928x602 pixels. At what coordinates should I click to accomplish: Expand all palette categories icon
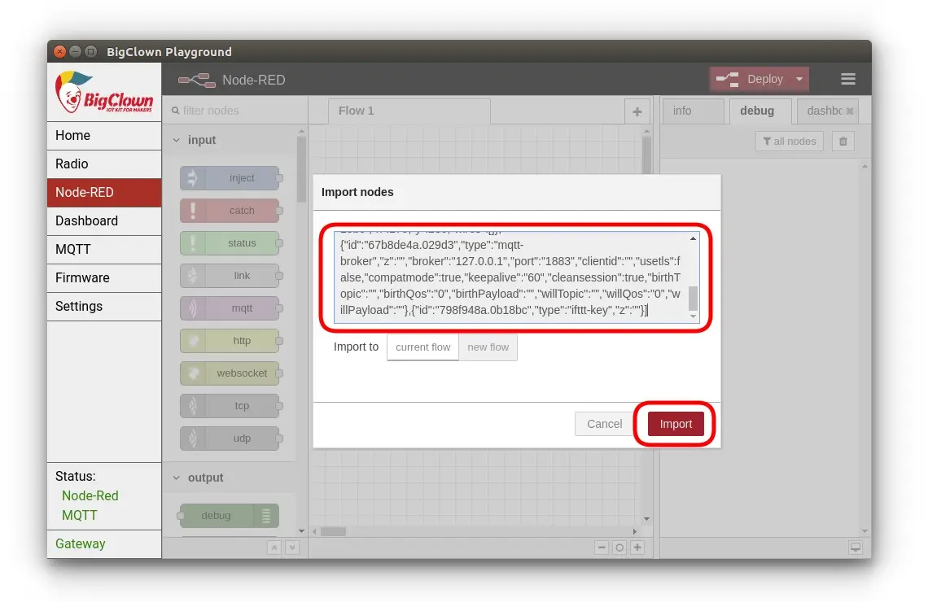click(292, 547)
